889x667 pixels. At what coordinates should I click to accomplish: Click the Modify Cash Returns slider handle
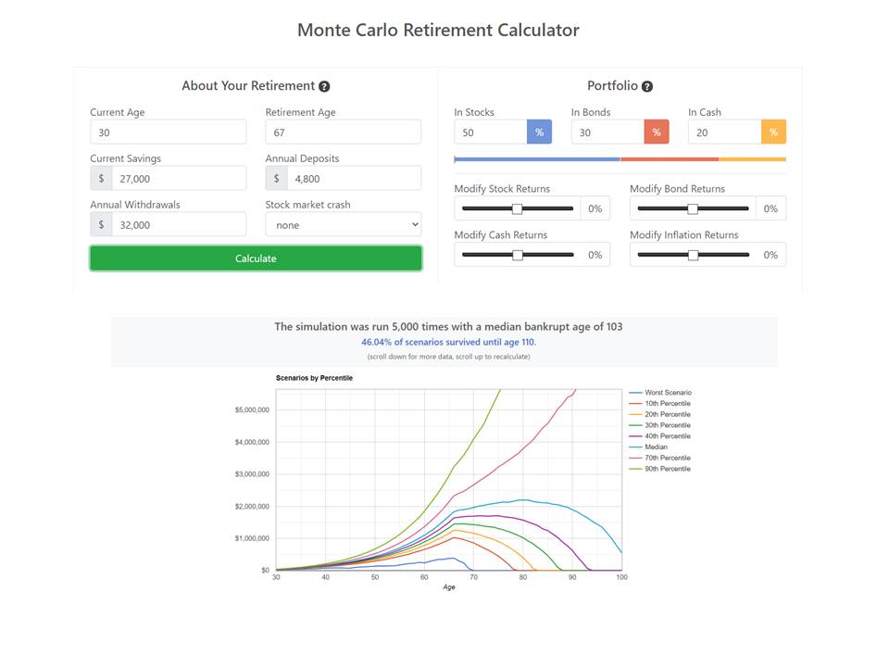518,255
